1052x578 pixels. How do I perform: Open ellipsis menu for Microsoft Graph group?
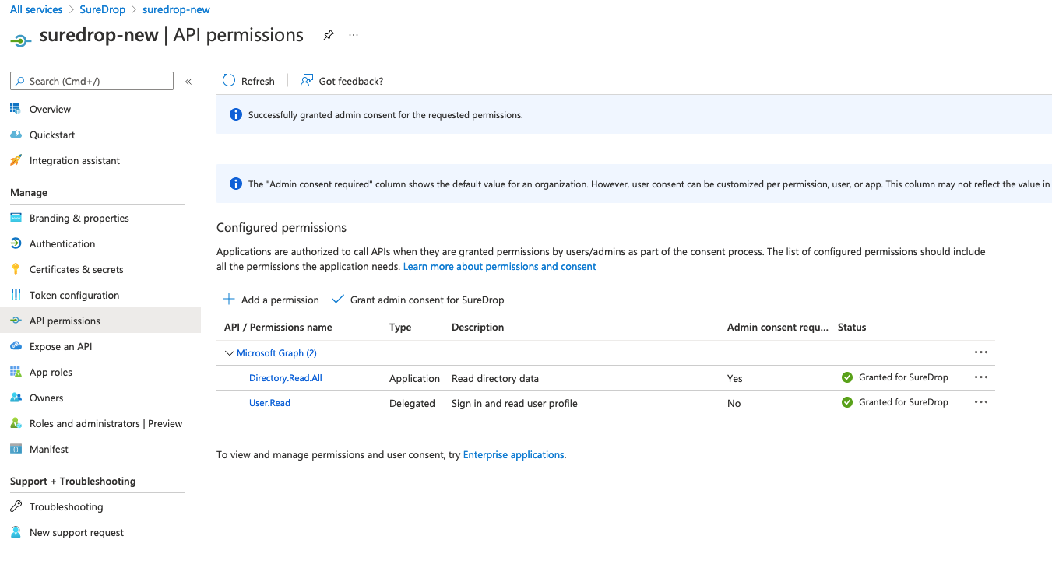click(x=981, y=352)
